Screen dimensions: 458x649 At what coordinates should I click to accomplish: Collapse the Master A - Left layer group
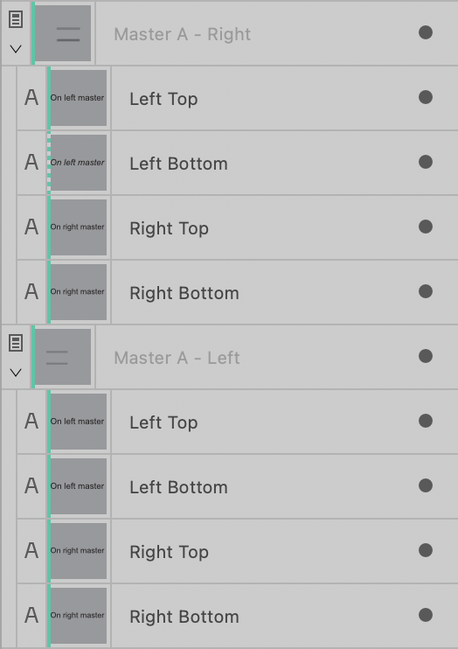coord(16,373)
